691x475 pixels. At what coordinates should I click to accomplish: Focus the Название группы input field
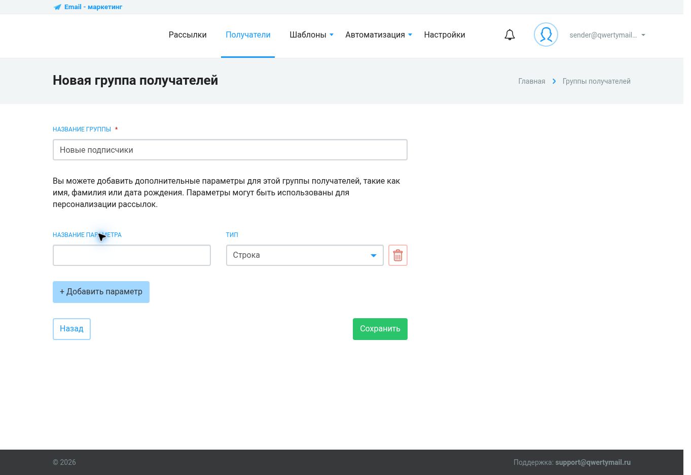coord(230,150)
